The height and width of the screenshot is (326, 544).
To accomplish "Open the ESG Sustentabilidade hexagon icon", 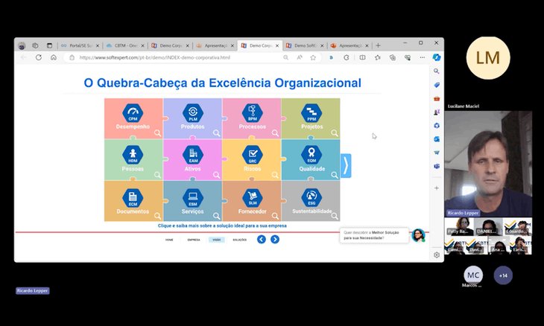I will click(311, 197).
